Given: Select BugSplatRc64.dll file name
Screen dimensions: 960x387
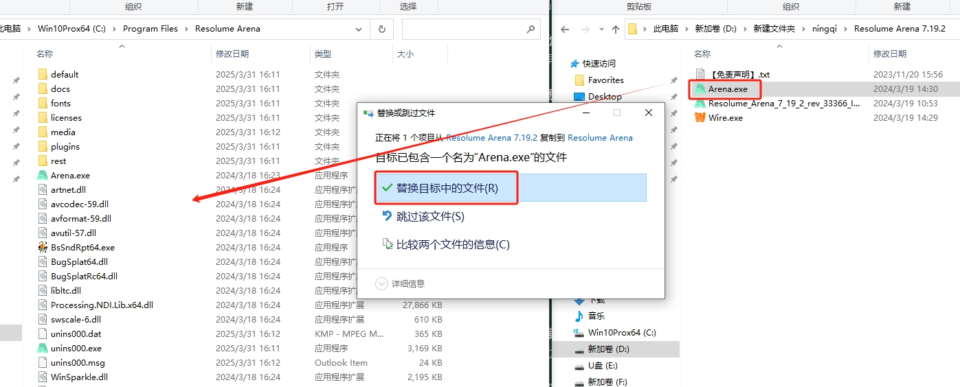Looking at the screenshot, I should [x=84, y=276].
